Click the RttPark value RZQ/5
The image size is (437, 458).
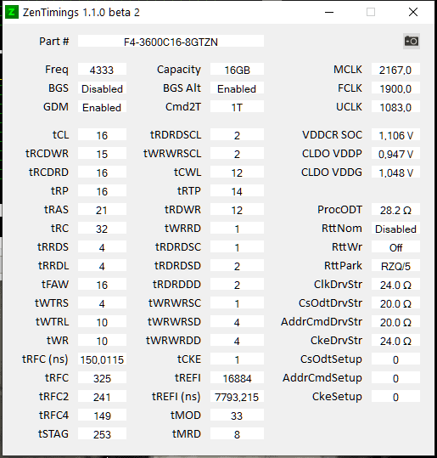[x=395, y=265]
